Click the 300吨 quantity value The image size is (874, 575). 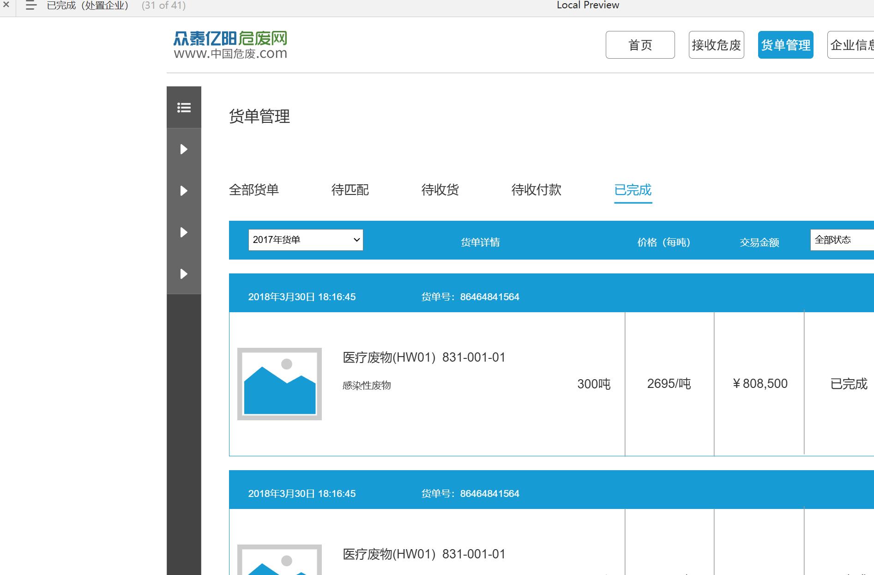594,384
